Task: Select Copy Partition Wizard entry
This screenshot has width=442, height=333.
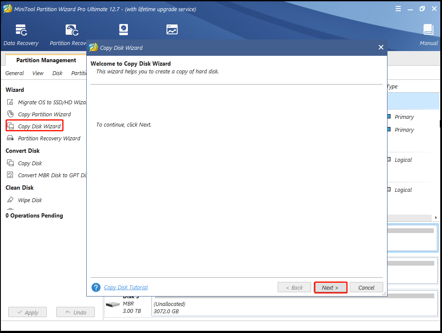Action: tap(45, 114)
